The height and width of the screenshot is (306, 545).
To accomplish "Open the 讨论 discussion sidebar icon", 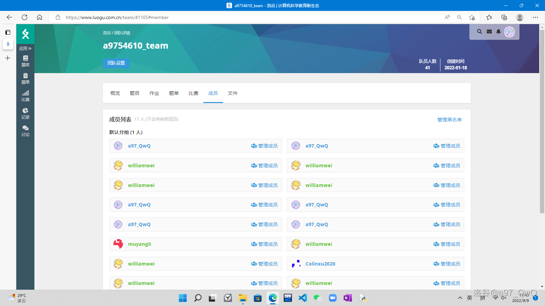I will click(26, 131).
